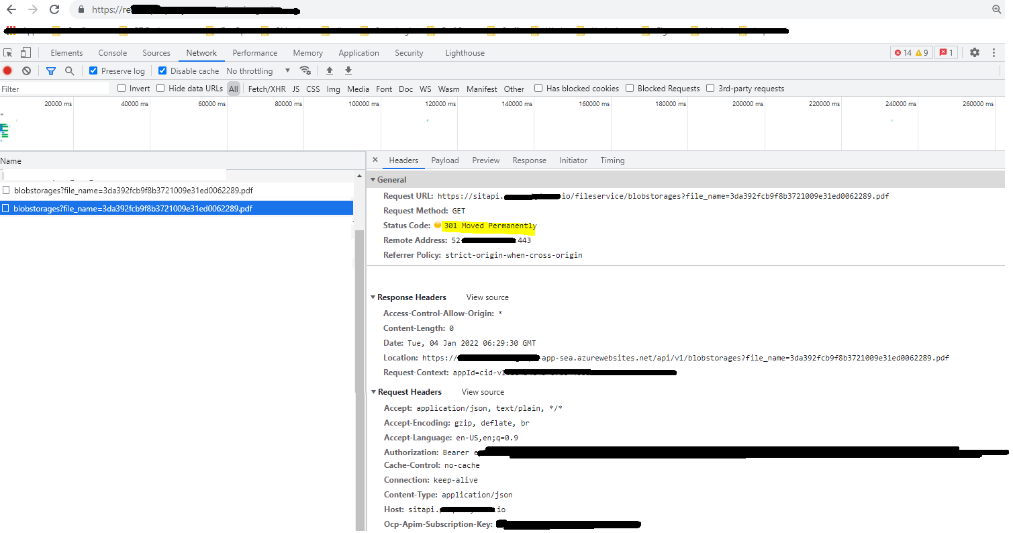
Task: Check Blocked Requests option
Action: tap(630, 88)
